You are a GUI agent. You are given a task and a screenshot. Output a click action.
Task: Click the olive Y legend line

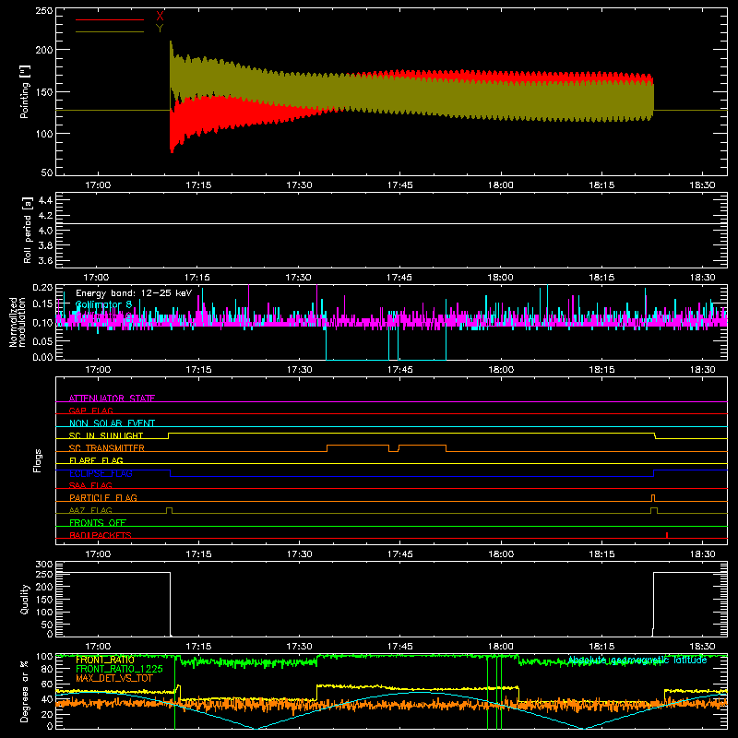(x=110, y=32)
